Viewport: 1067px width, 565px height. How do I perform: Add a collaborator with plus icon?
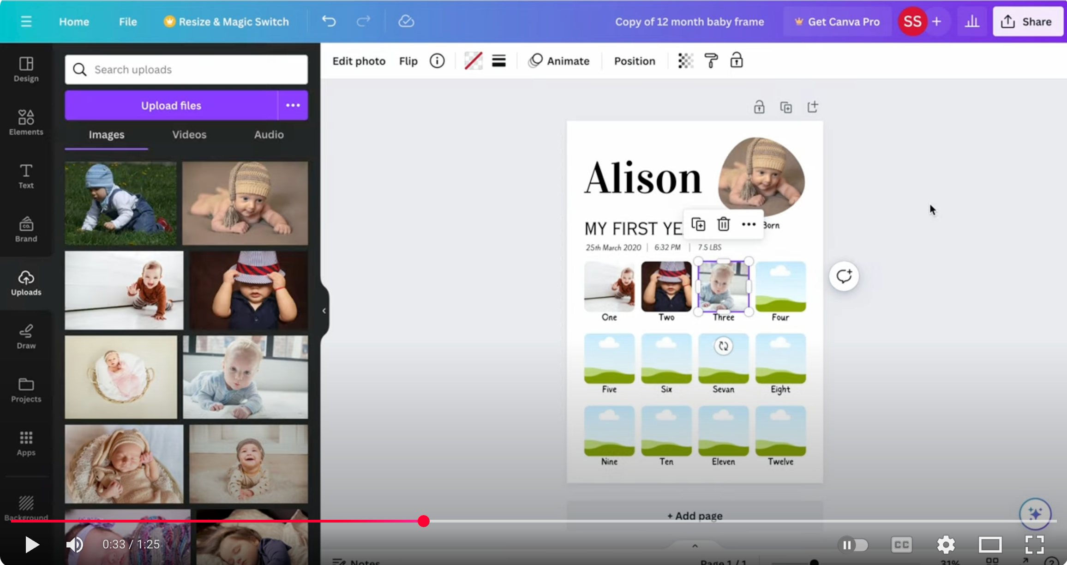[937, 22]
